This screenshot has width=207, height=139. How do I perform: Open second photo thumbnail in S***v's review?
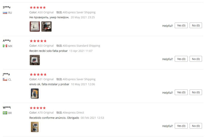pyautogui.click(x=46, y=27)
